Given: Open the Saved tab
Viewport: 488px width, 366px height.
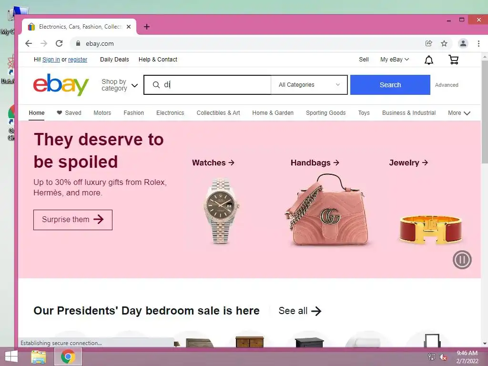Looking at the screenshot, I should (69, 113).
